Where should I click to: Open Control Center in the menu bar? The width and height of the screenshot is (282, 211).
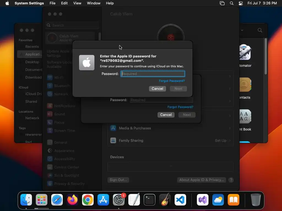241,3
